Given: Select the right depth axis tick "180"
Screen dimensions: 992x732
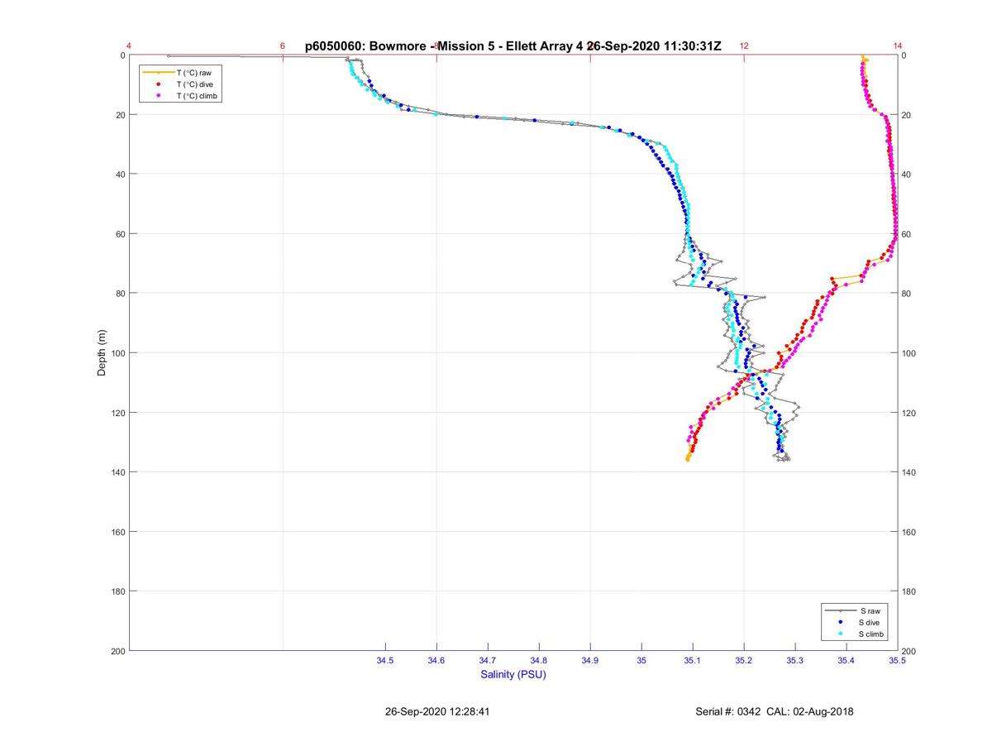Looking at the screenshot, I should [x=909, y=591].
